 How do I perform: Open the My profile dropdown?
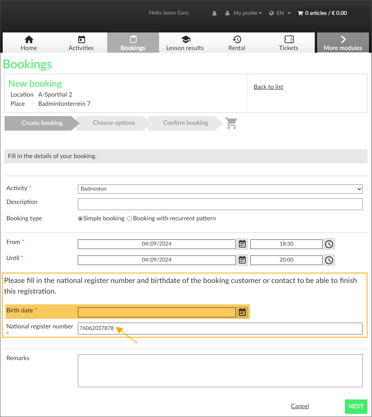pos(244,13)
